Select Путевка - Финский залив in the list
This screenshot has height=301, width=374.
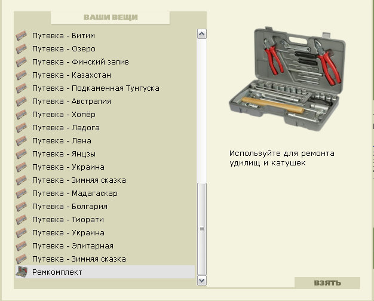(x=105, y=62)
